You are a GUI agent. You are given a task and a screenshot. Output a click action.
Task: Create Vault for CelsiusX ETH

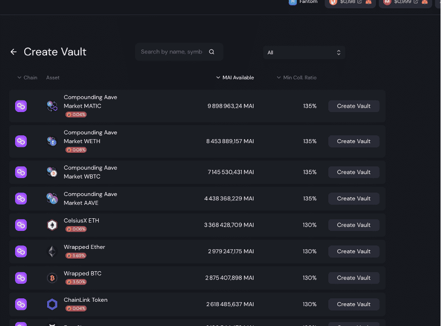tap(354, 225)
